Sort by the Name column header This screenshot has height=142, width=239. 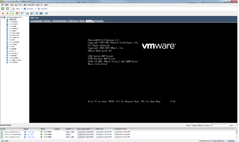[x=12, y=129]
